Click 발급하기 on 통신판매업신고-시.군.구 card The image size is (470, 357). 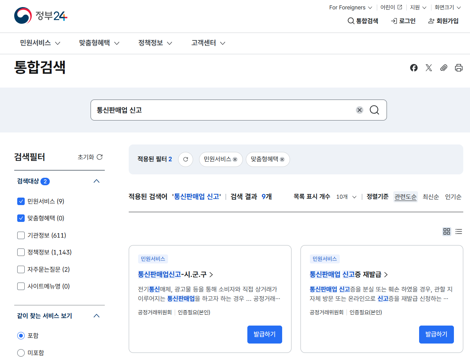click(265, 334)
